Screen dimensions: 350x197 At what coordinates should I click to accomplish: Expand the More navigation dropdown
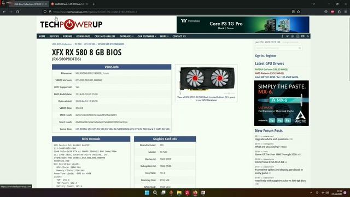[x=164, y=36]
